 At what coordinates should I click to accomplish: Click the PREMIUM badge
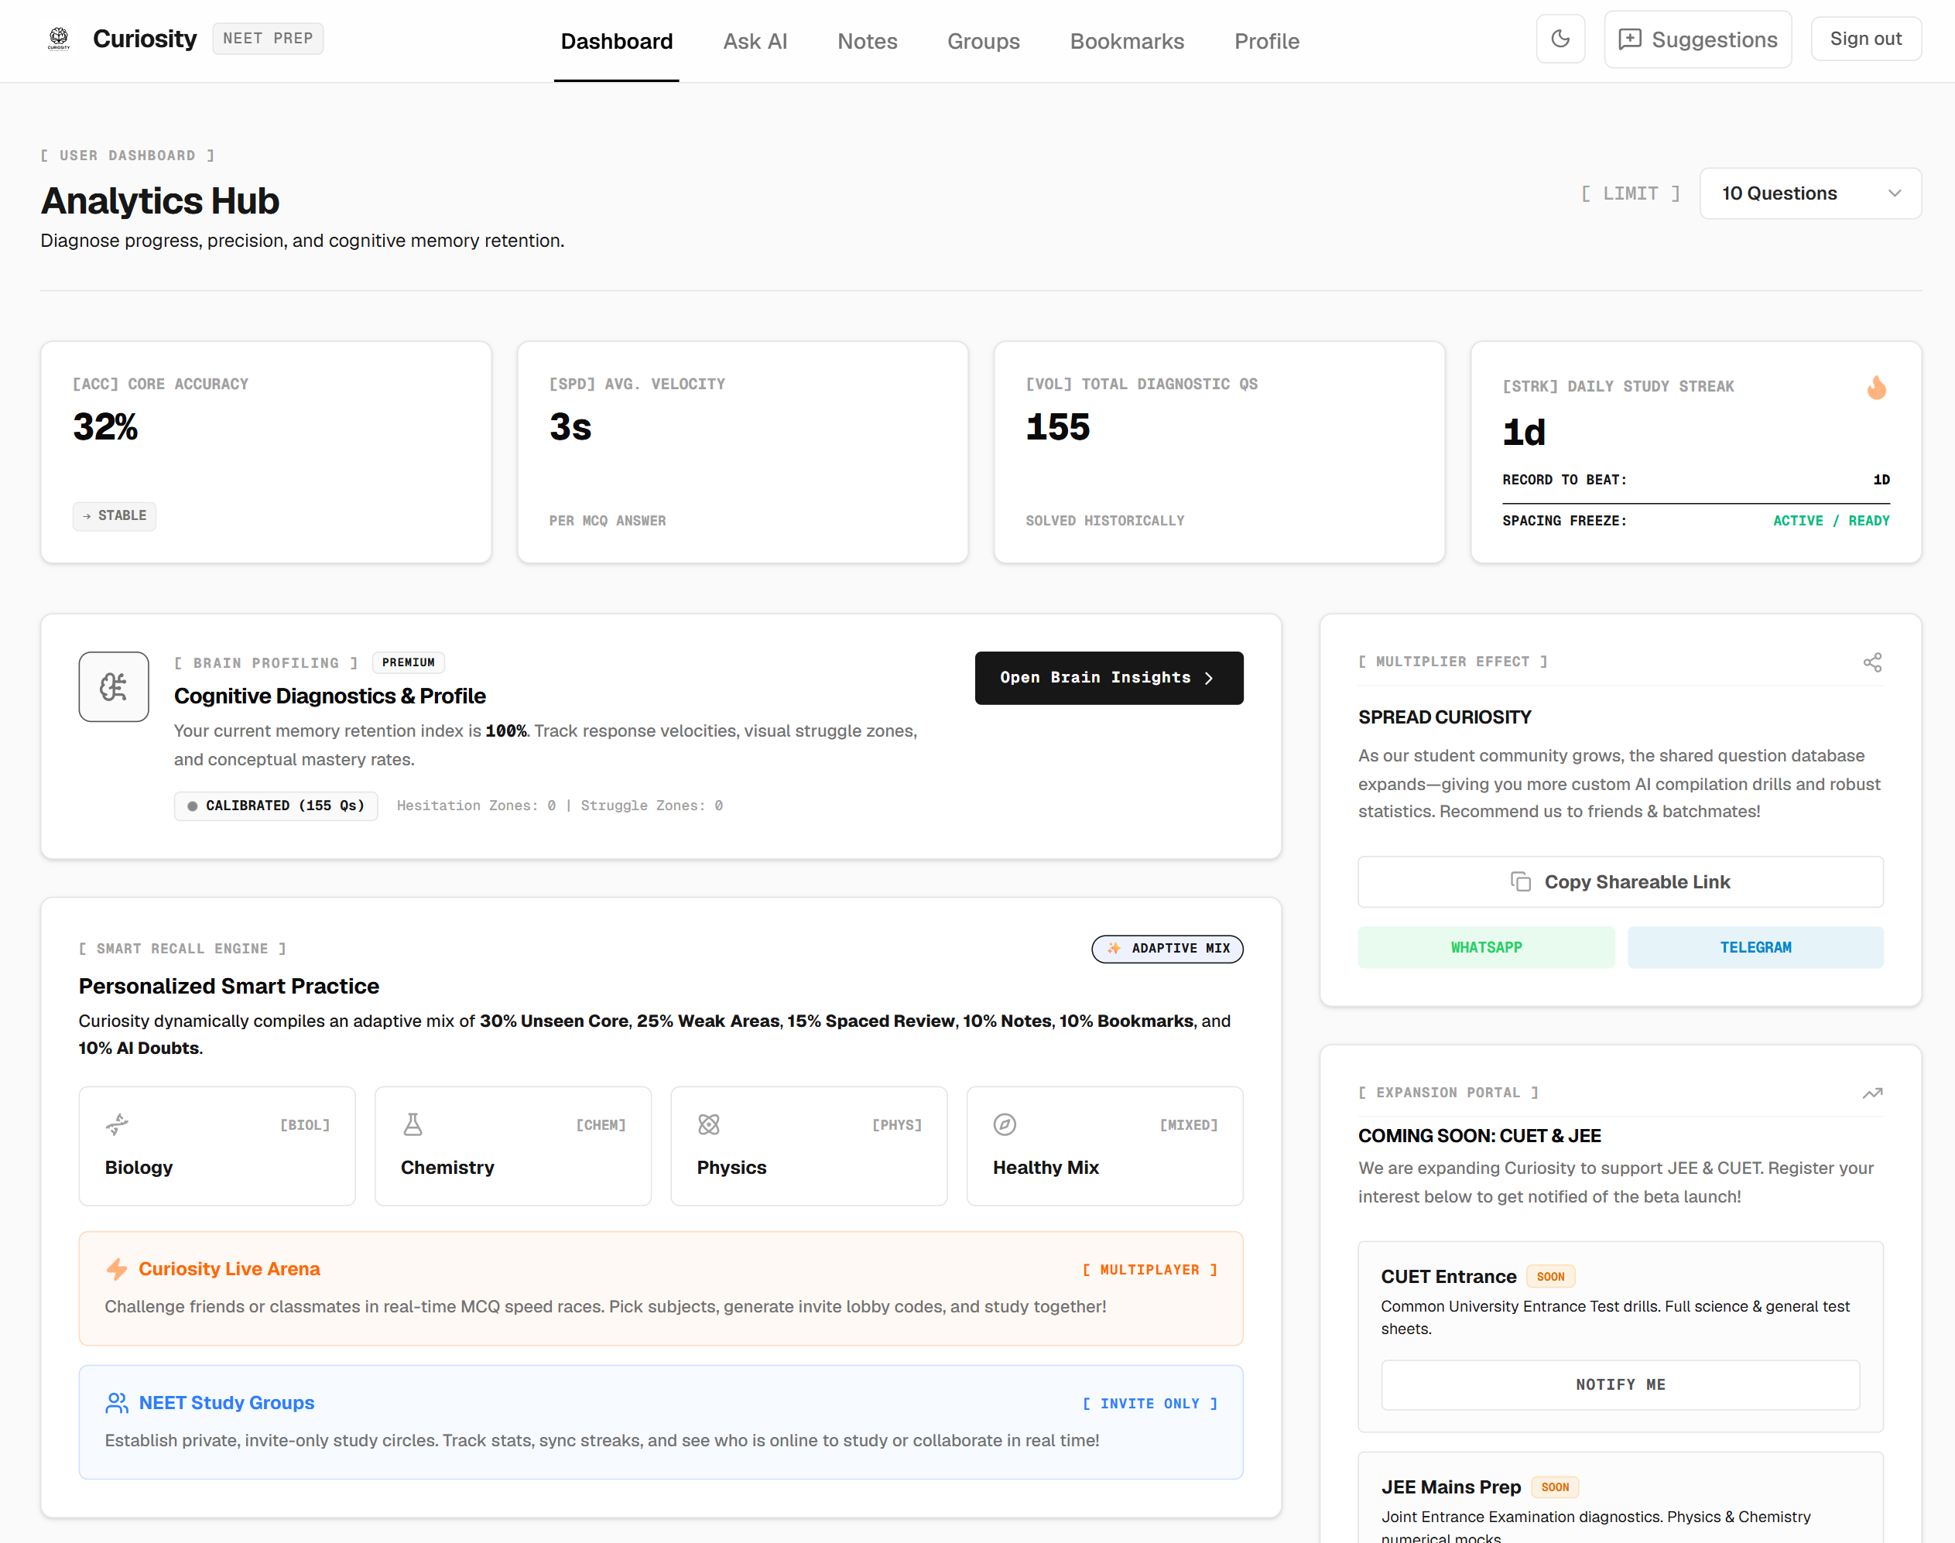point(407,662)
